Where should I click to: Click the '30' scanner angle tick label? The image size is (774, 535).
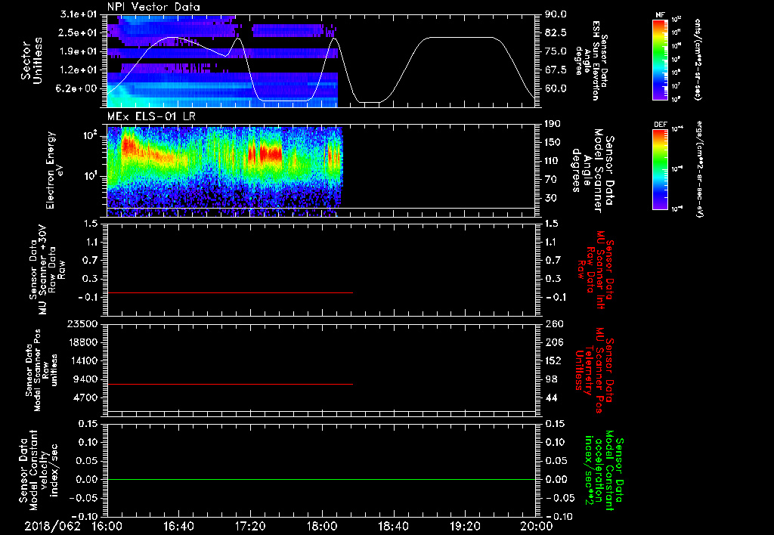tap(551, 199)
